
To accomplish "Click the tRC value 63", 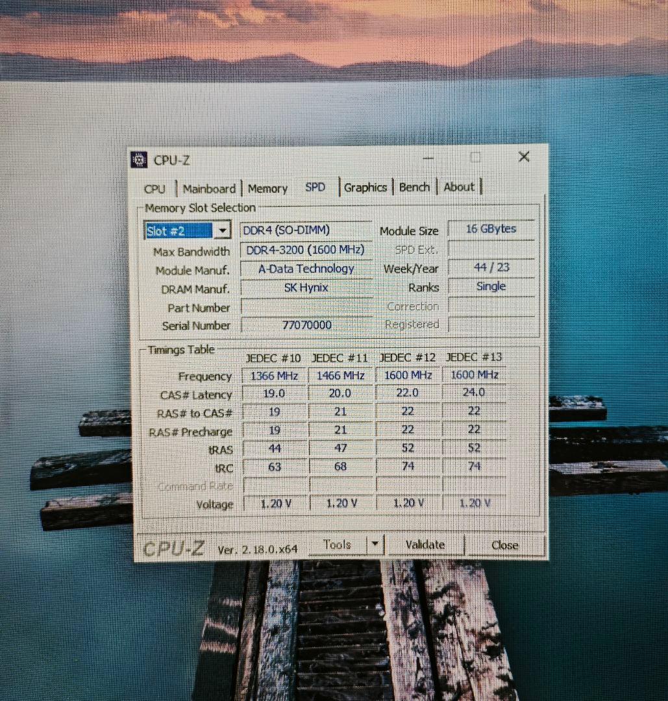I will pos(274,467).
